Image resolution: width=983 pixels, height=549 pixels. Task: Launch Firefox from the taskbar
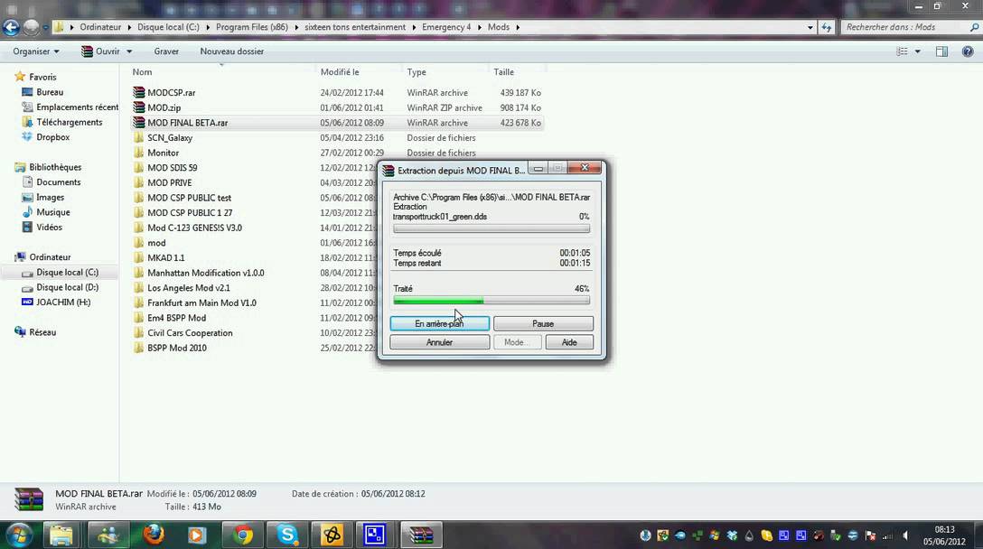tap(153, 535)
